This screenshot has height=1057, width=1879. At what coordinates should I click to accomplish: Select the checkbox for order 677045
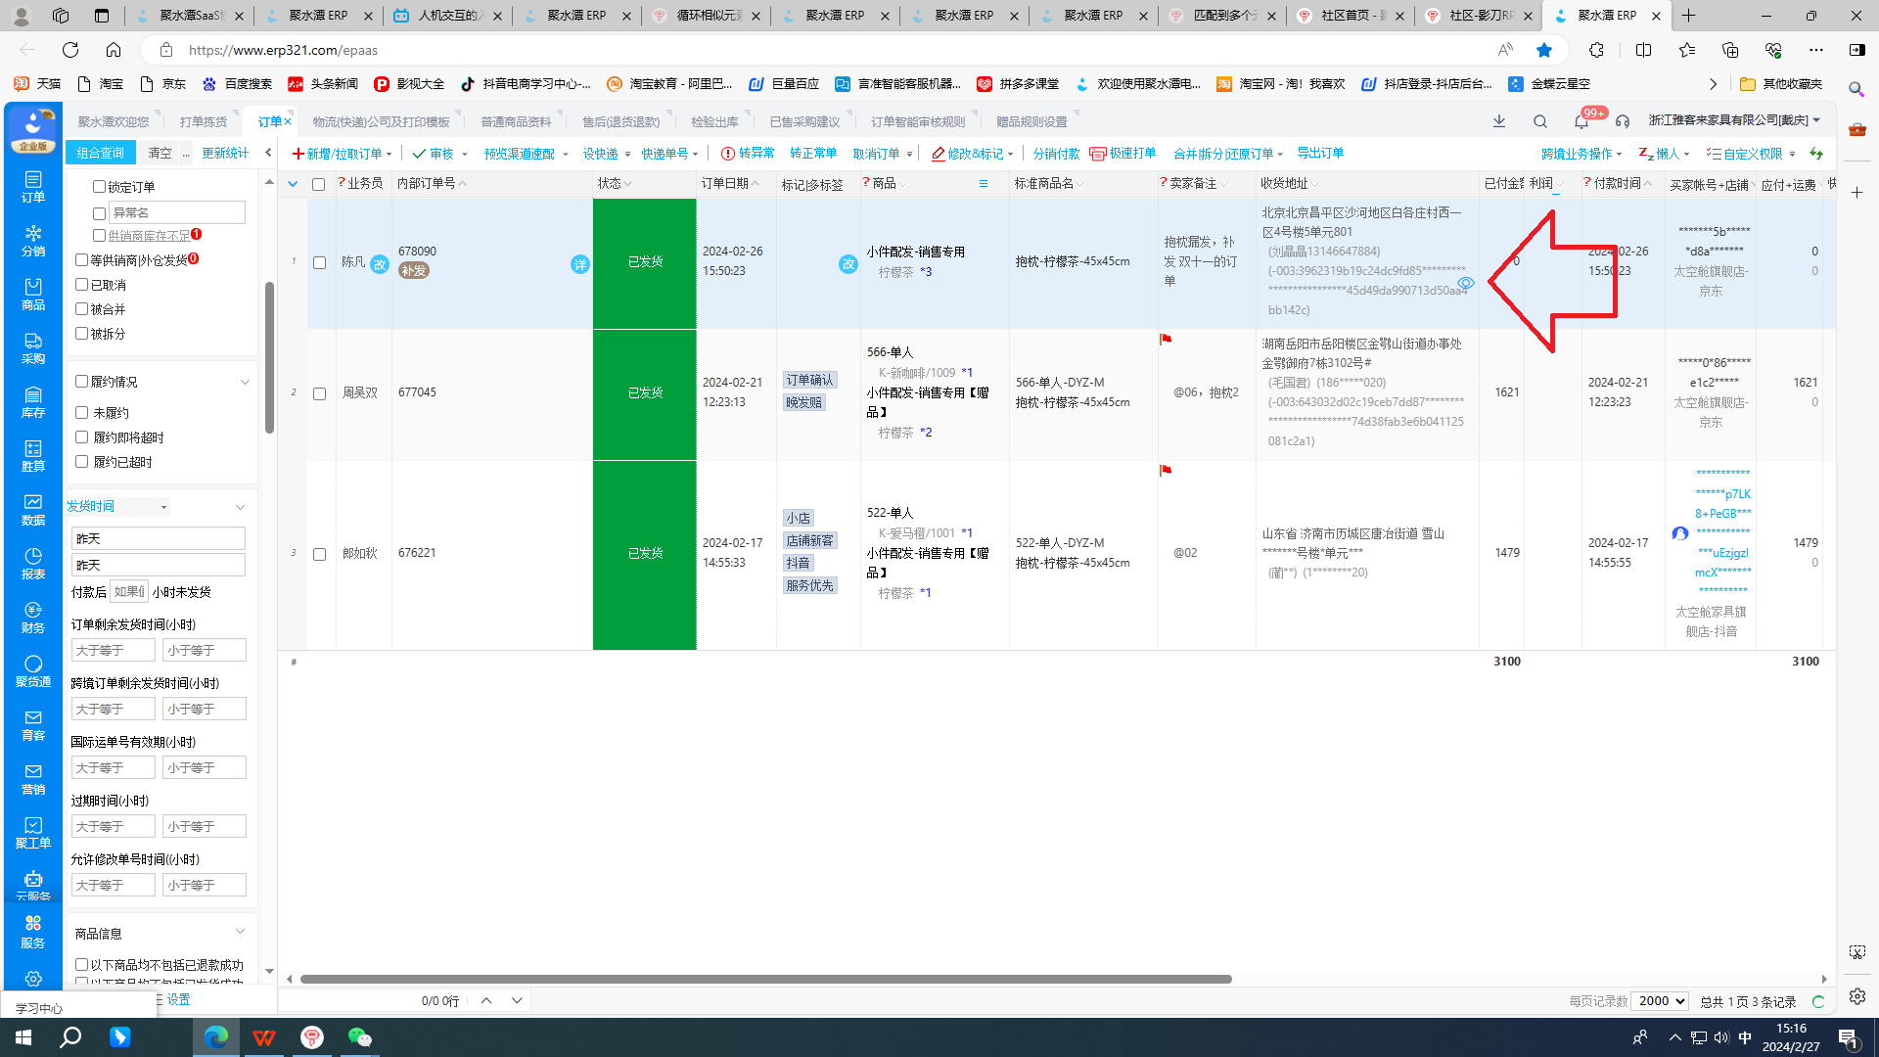[x=319, y=393]
